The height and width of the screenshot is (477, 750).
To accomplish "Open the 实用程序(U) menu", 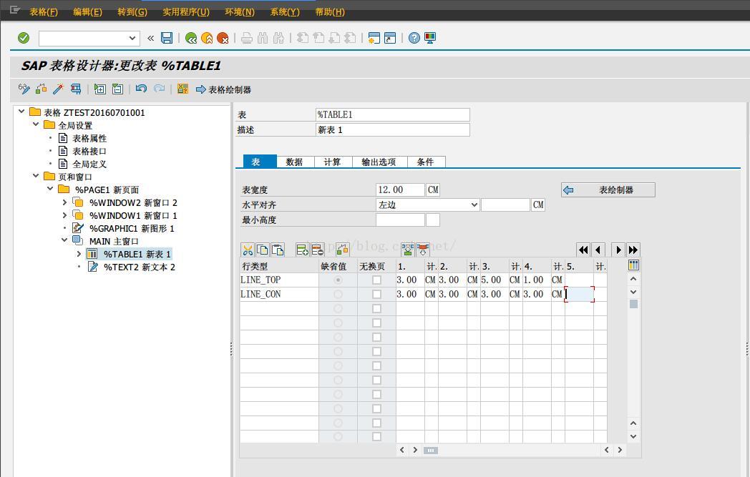I will pos(186,12).
